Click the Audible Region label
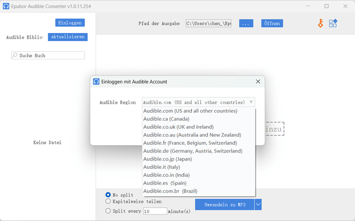 [118, 102]
